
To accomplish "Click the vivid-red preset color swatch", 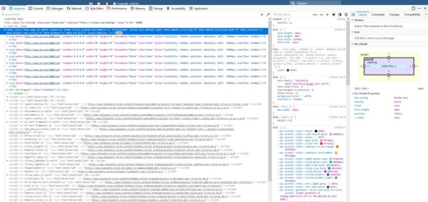I will 321,143.
